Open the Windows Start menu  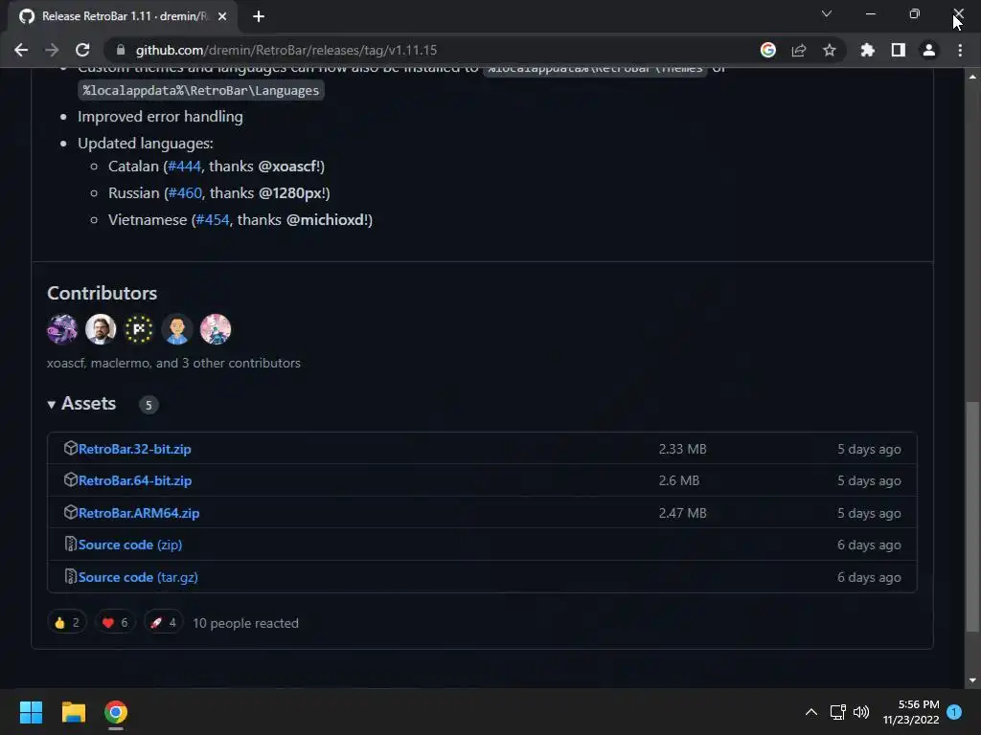pos(31,712)
